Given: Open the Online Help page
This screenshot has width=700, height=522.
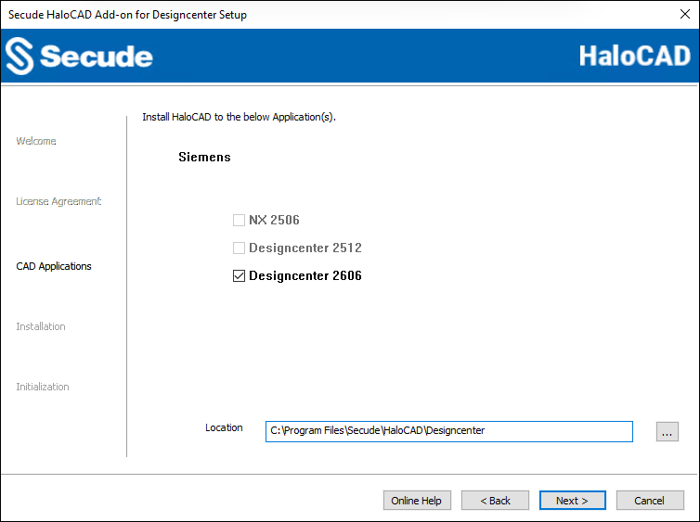Looking at the screenshot, I should pyautogui.click(x=417, y=501).
